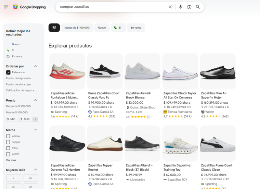Open Puma Court Classic Clean image

pos(218,143)
